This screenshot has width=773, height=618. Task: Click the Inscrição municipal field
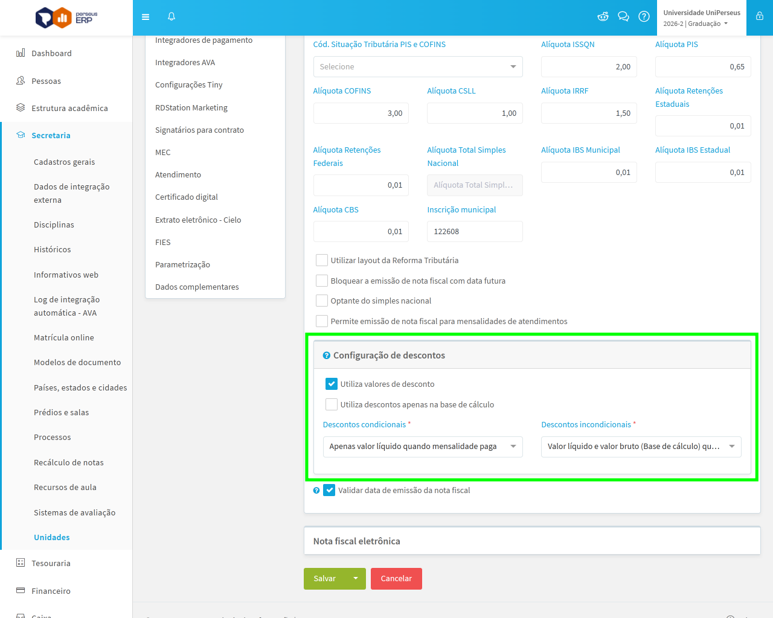pyautogui.click(x=475, y=231)
